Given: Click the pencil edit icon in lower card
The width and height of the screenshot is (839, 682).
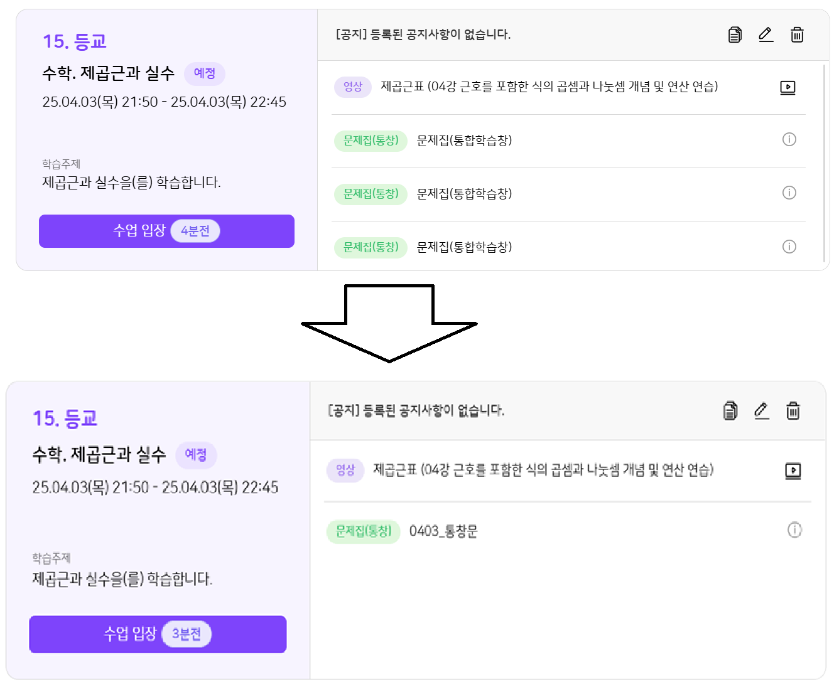Looking at the screenshot, I should [x=761, y=411].
